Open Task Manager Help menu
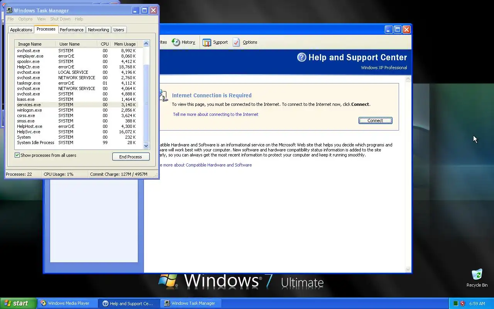Viewport: 494px width, 309px height. [79, 19]
